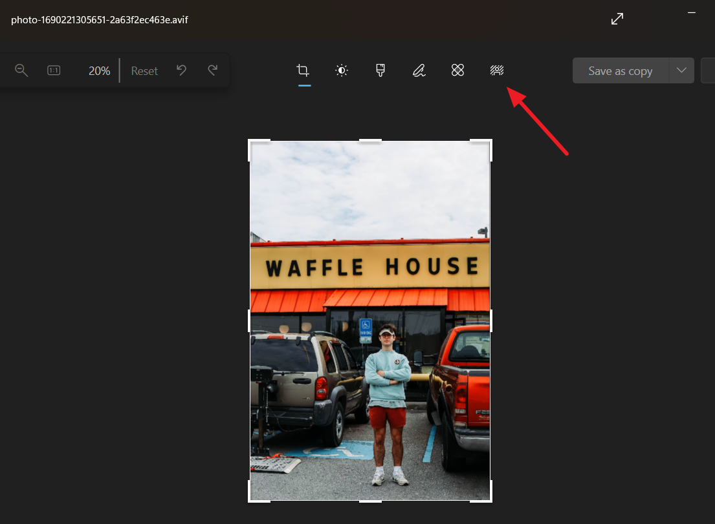Minimize the Photos window
The width and height of the screenshot is (715, 524).
[692, 13]
